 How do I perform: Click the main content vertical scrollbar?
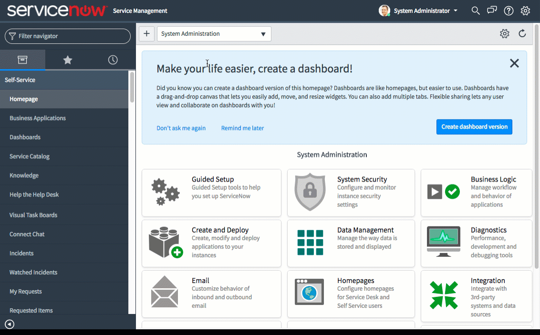(x=536, y=146)
